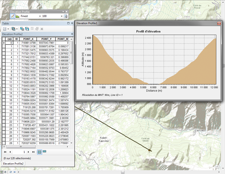Select the Elevation Profile2 tab
Screen dimensions: 225x174
coord(13,164)
